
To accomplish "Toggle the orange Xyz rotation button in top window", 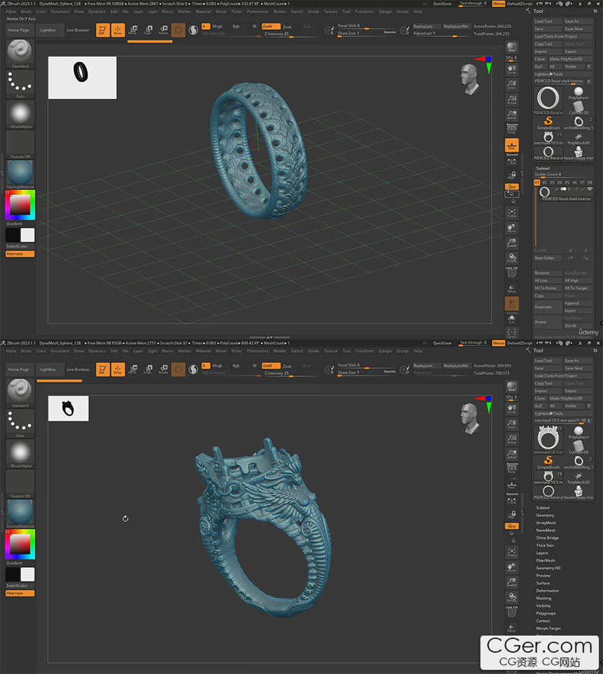I will pos(511,186).
